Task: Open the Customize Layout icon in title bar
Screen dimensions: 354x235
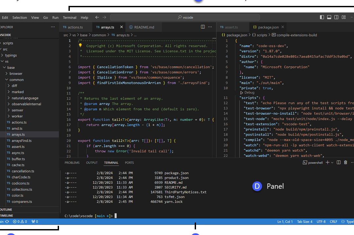Action: coord(344,17)
